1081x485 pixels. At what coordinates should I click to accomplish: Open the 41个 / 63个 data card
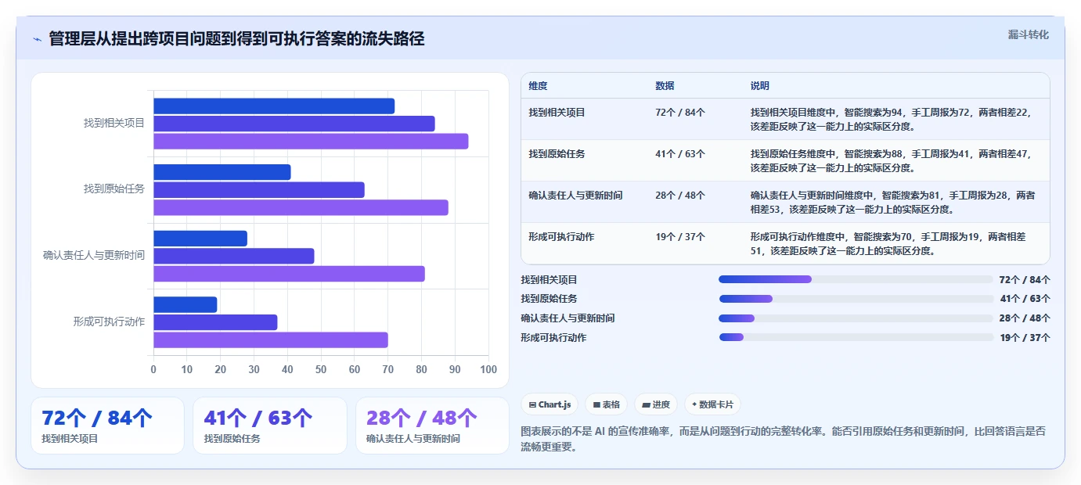pyautogui.click(x=270, y=426)
